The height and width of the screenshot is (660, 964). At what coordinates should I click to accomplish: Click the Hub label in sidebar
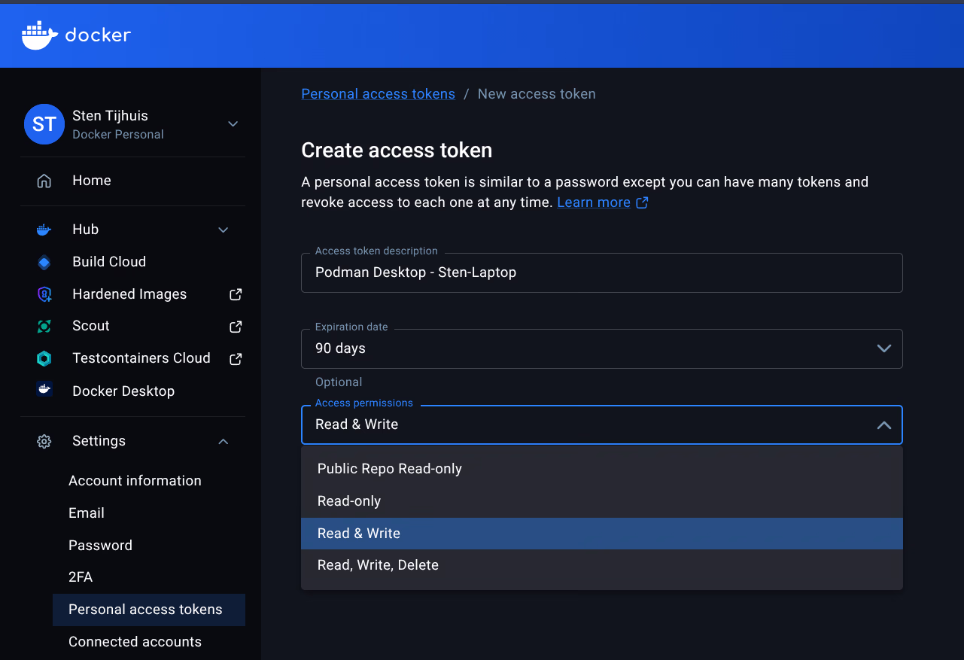tap(86, 230)
